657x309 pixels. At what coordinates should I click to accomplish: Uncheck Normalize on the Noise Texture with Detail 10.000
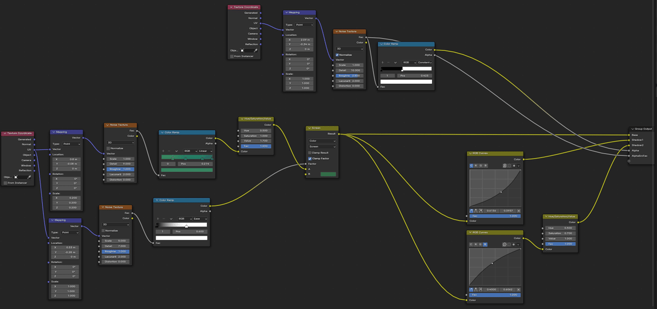tap(337, 55)
